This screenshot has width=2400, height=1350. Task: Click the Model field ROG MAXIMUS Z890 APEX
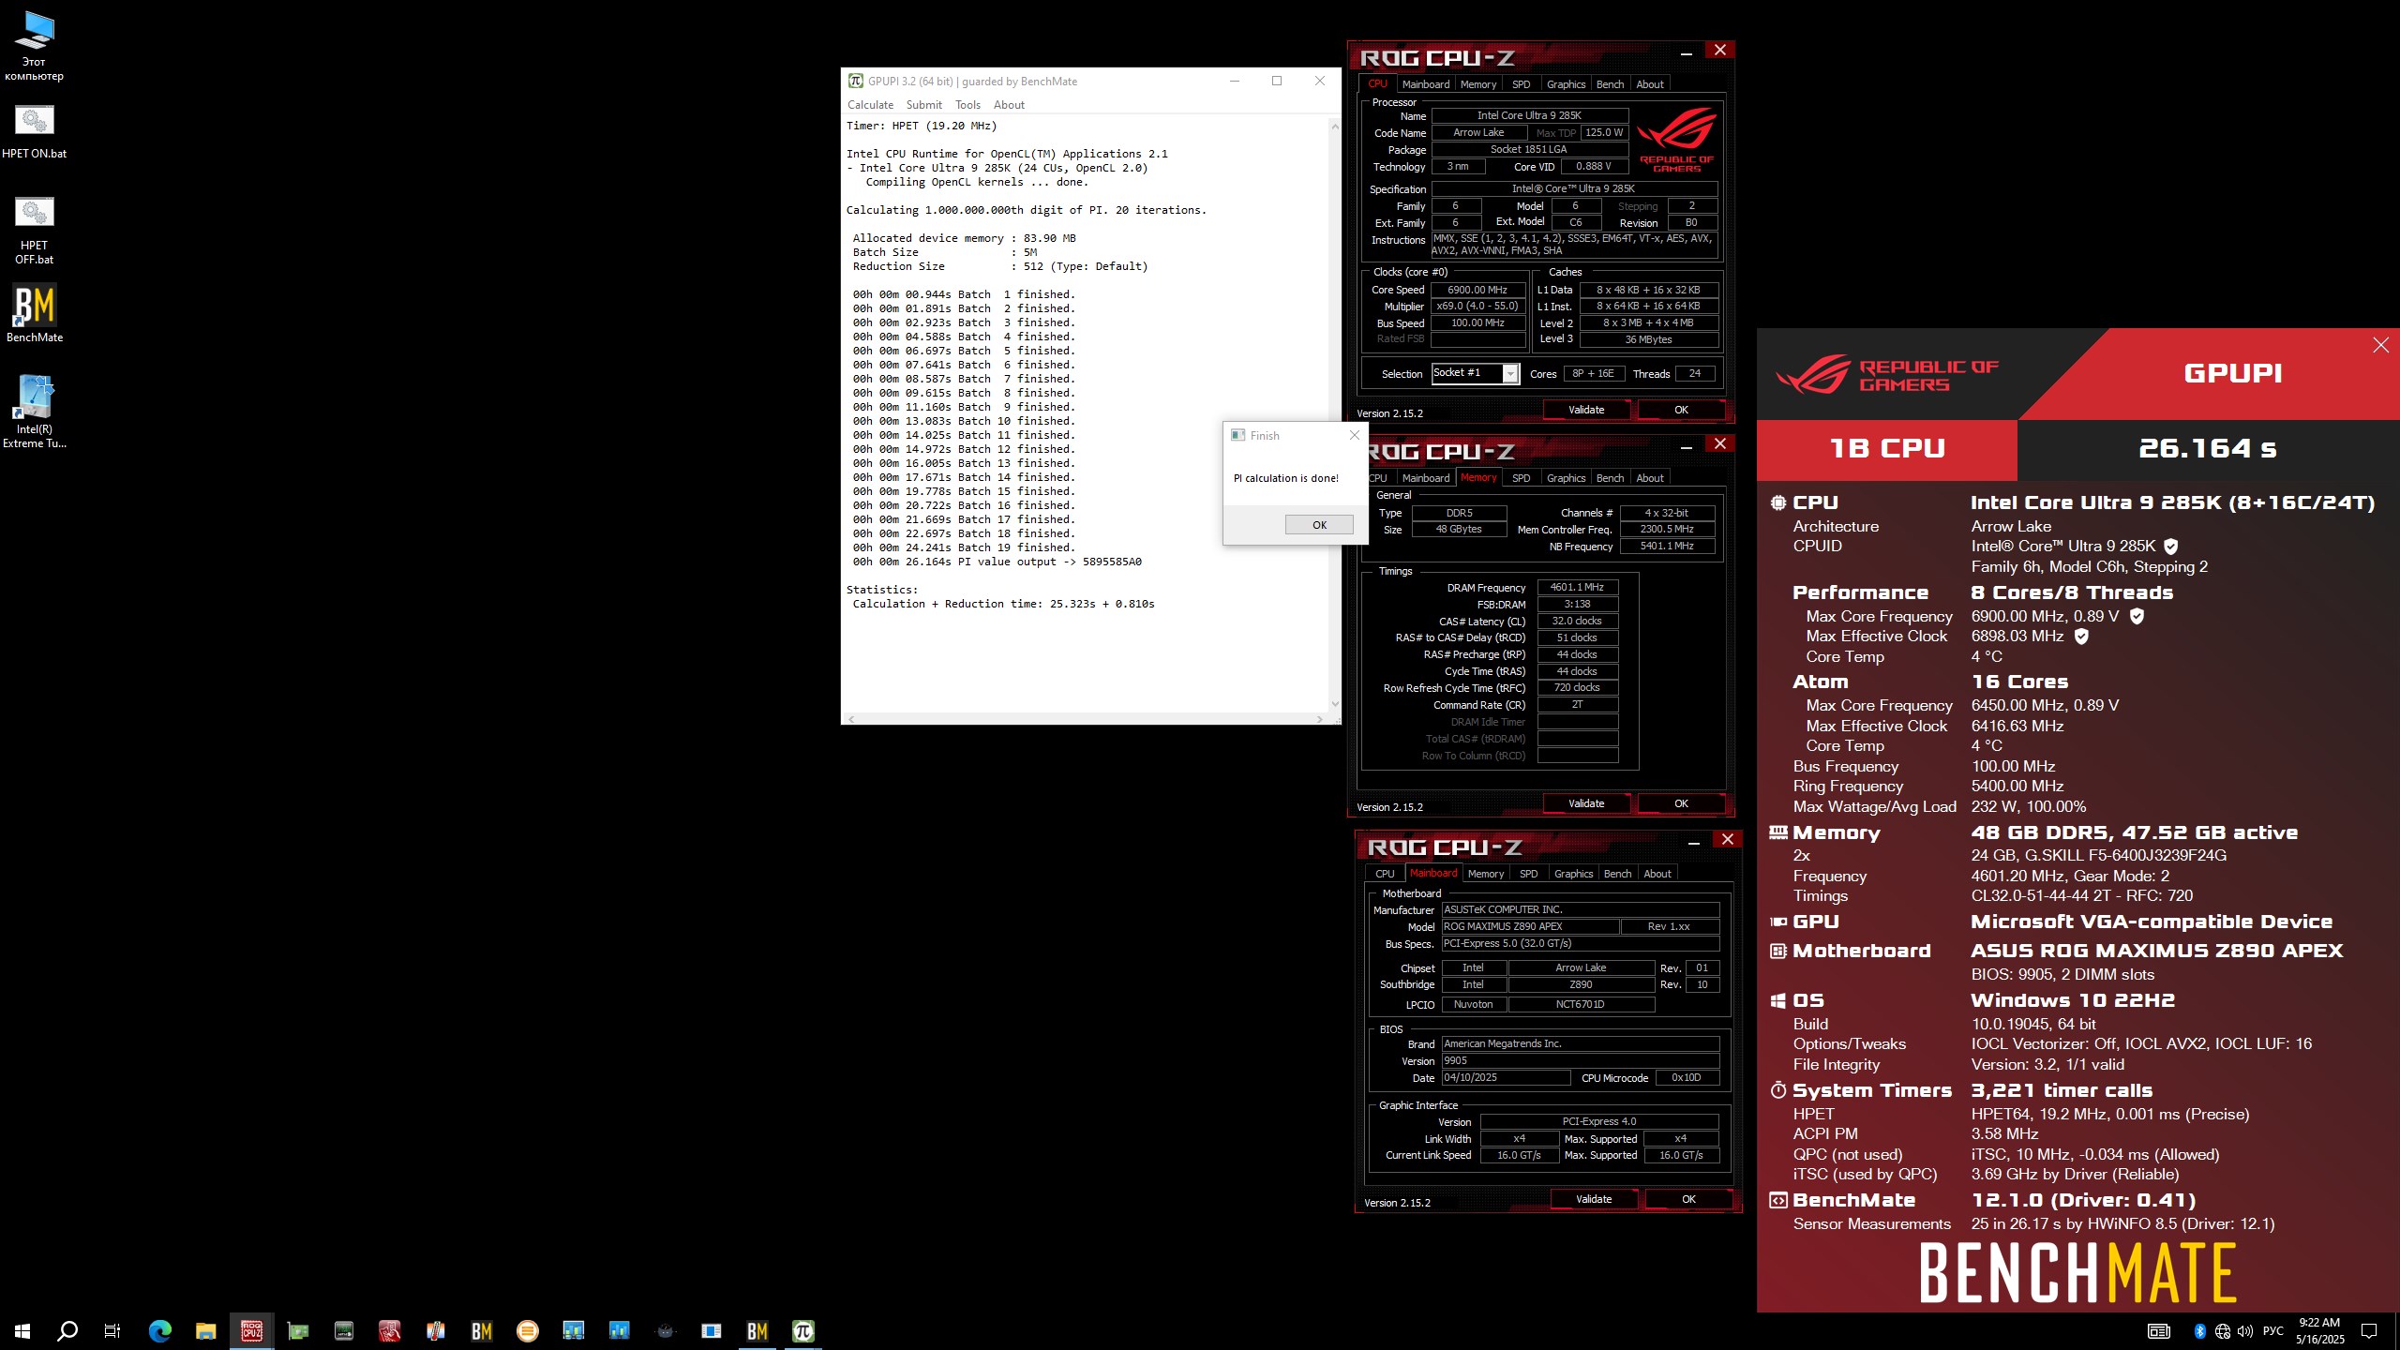[x=1530, y=926]
